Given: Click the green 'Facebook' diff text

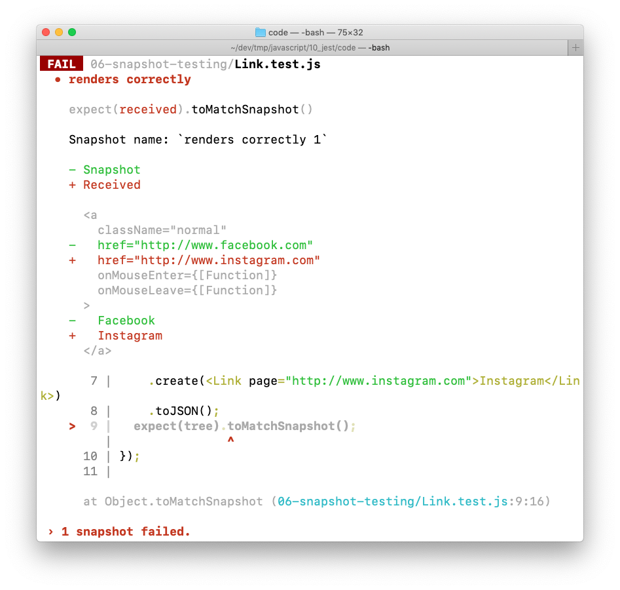Looking at the screenshot, I should [x=126, y=321].
